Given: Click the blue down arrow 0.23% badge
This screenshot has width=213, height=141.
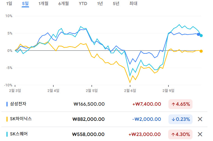Looking at the screenshot, I should pyautogui.click(x=180, y=119).
